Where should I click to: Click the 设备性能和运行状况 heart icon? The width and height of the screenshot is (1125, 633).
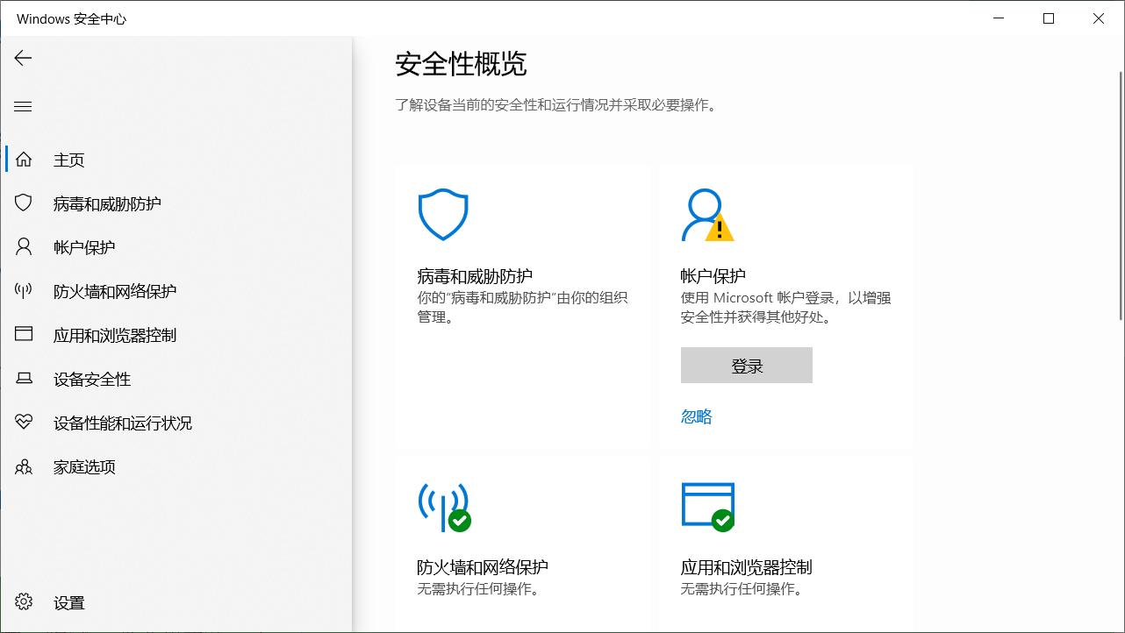coord(23,422)
